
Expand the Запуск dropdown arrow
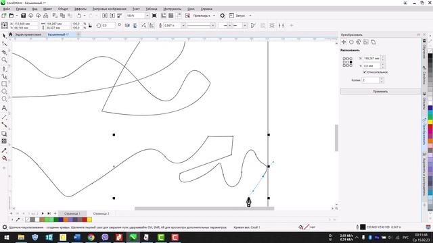250,16
